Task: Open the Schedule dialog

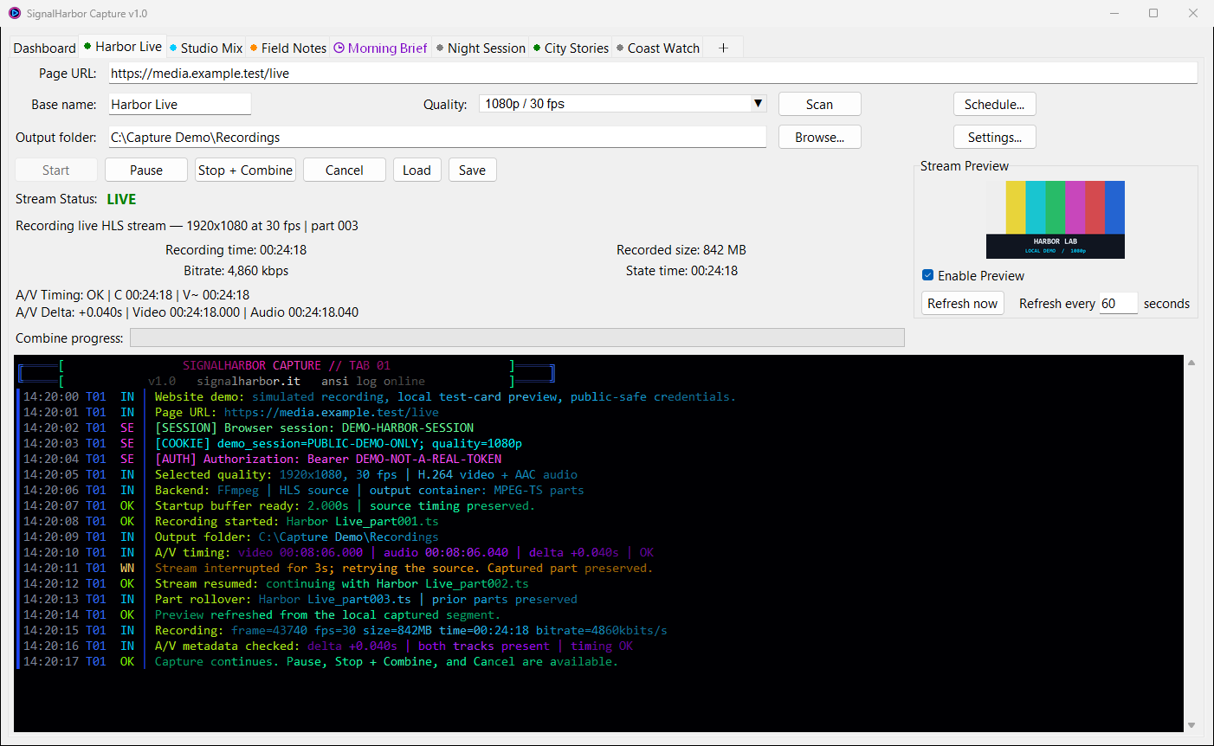Action: [x=995, y=104]
